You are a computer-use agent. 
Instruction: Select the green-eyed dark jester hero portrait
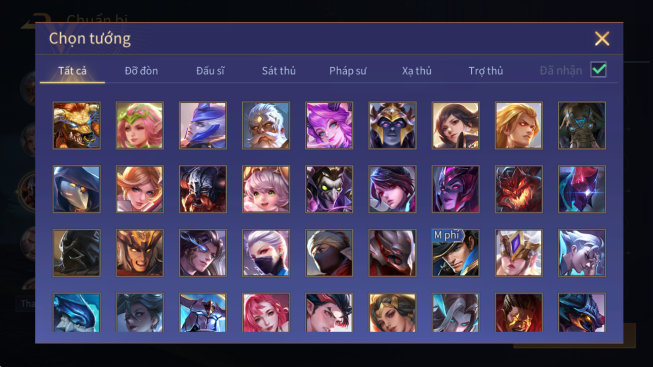pos(329,189)
